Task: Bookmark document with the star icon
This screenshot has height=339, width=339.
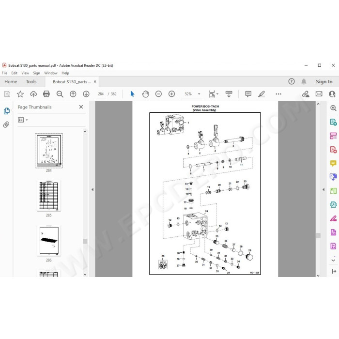Action: coord(20,94)
